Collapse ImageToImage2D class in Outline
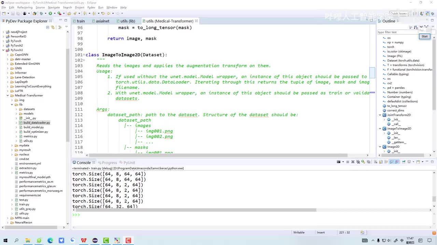 pyautogui.click(x=380, y=129)
